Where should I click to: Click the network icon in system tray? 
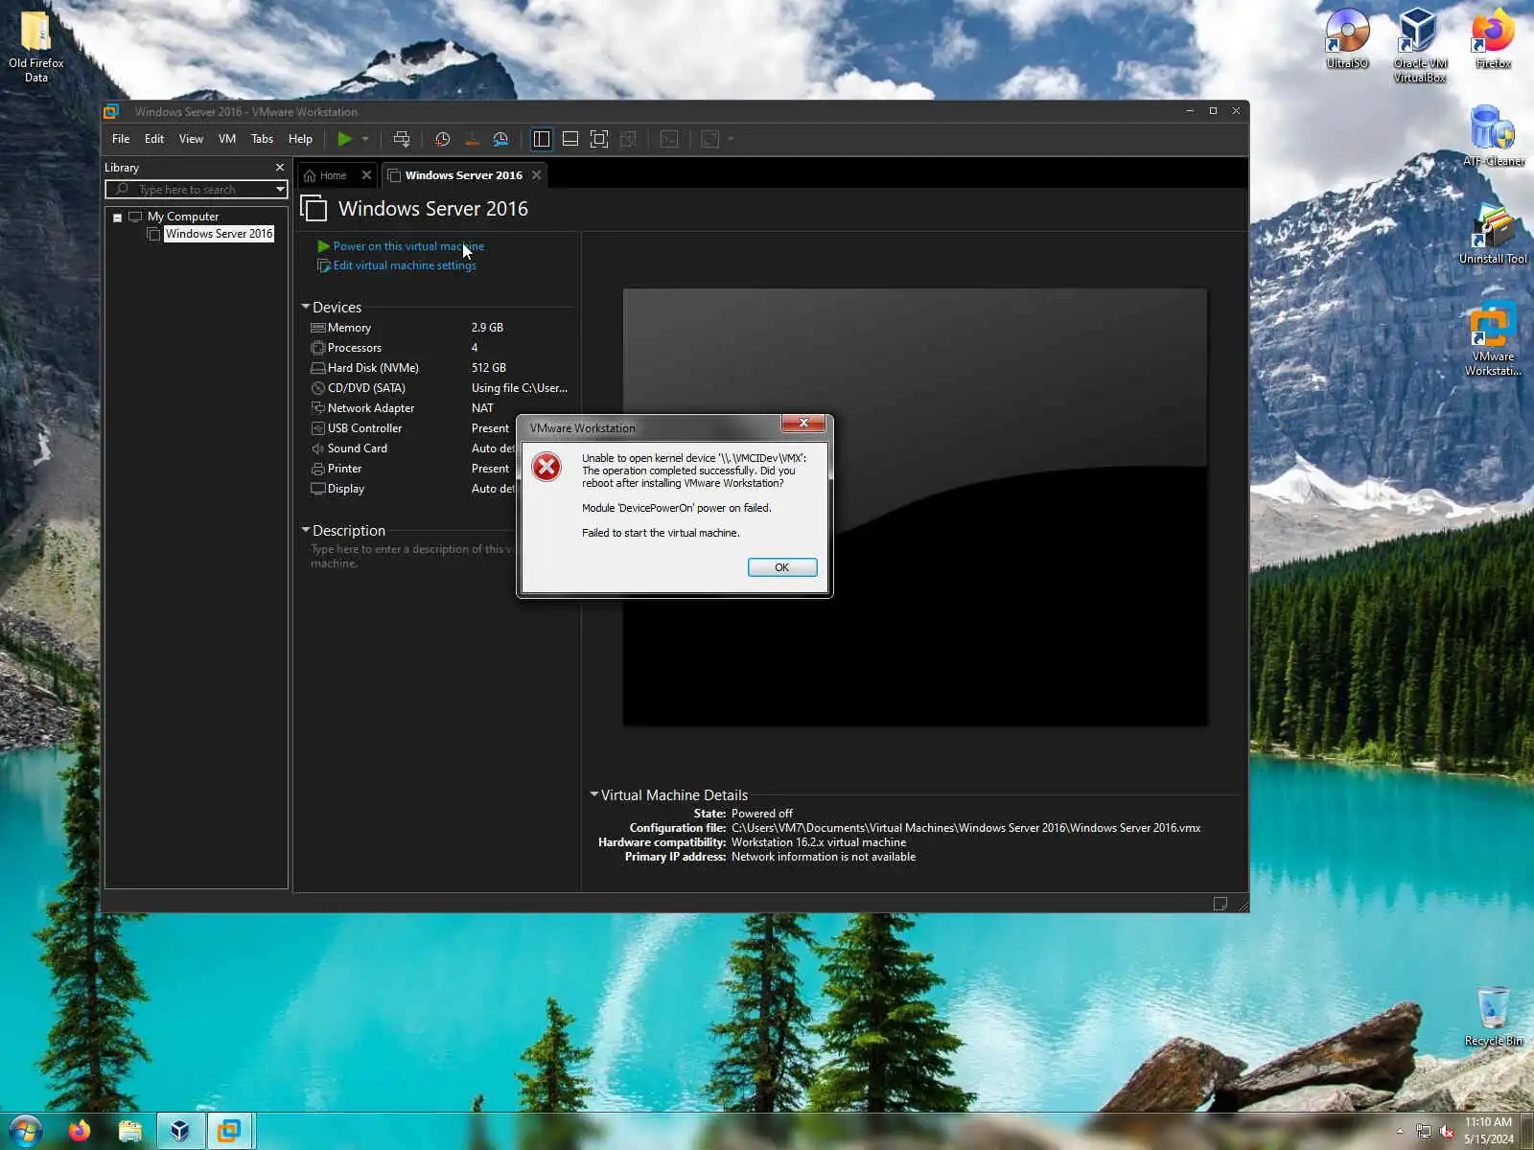1424,1132
